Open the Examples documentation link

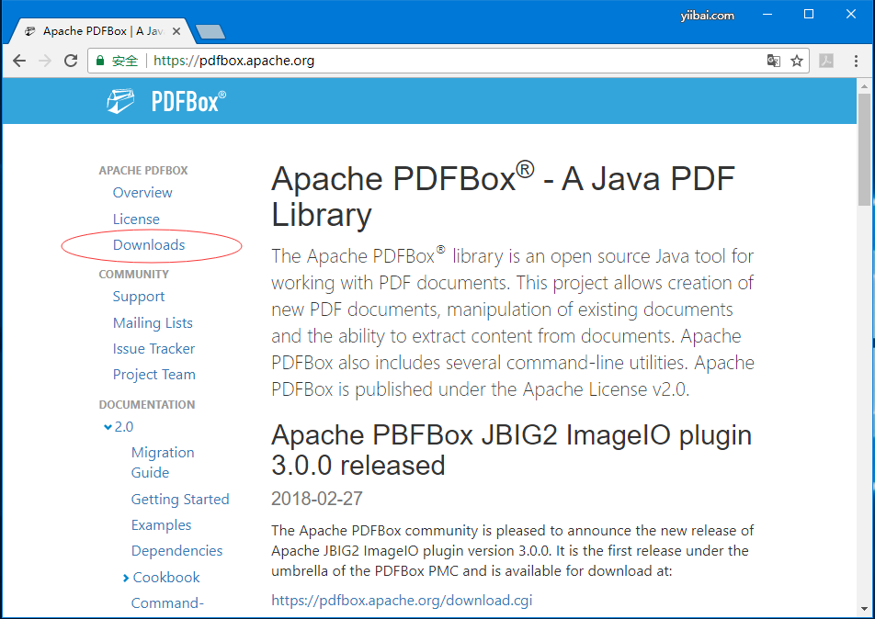[x=161, y=525]
